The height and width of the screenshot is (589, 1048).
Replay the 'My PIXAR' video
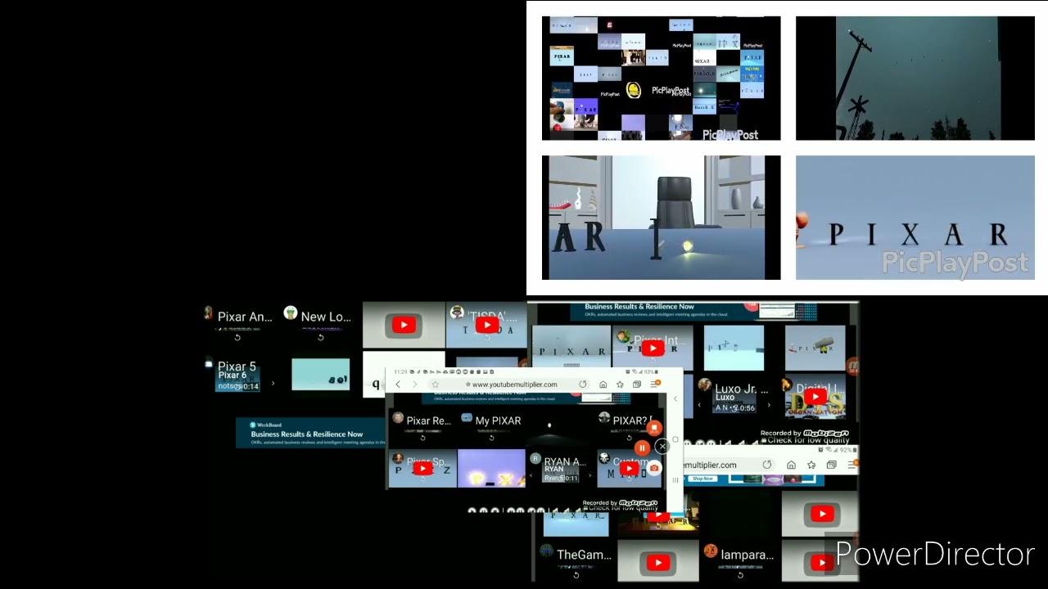[x=491, y=438]
